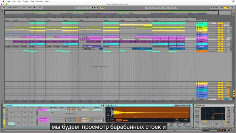Deactivate the Bass track activator
Viewport: 236px width, 133px height.
coord(220,28)
